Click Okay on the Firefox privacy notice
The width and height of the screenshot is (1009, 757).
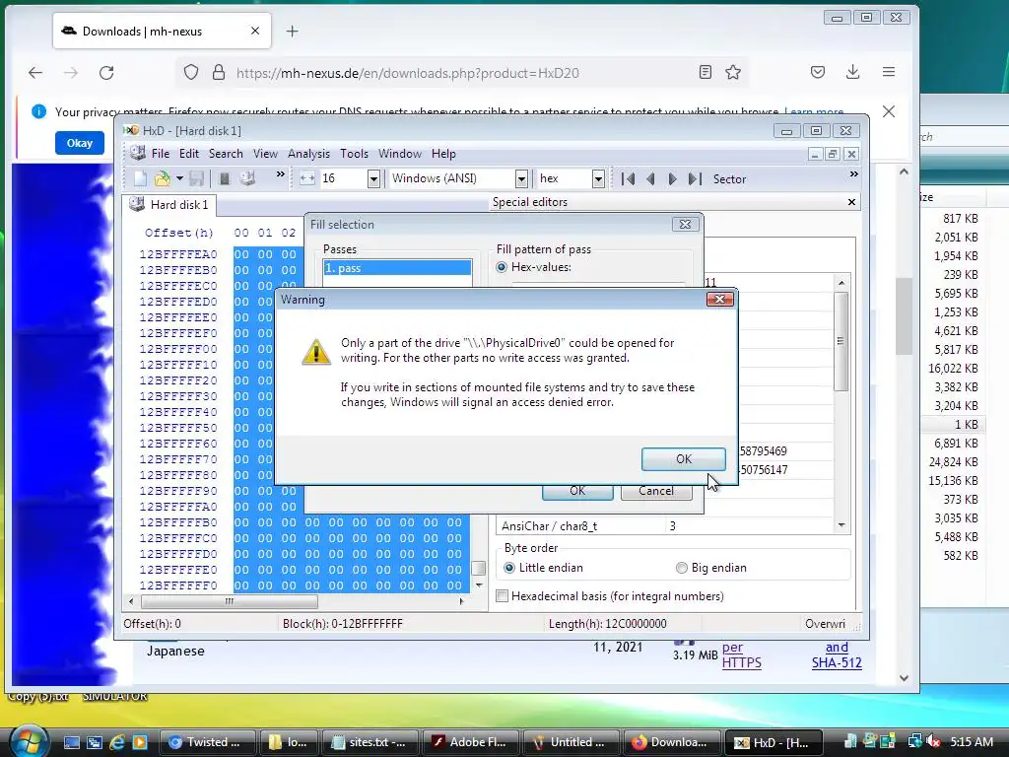pyautogui.click(x=80, y=143)
